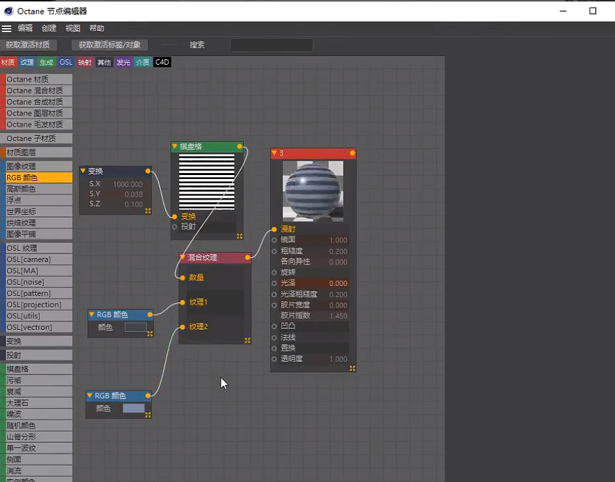Select Octane 混合材质 from the material list
The height and width of the screenshot is (482, 615).
click(x=36, y=90)
